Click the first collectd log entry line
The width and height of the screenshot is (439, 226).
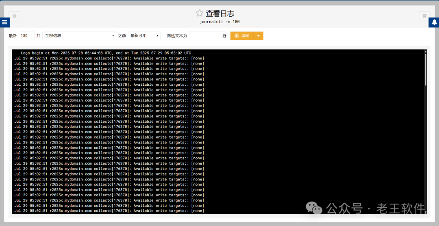click(109, 58)
